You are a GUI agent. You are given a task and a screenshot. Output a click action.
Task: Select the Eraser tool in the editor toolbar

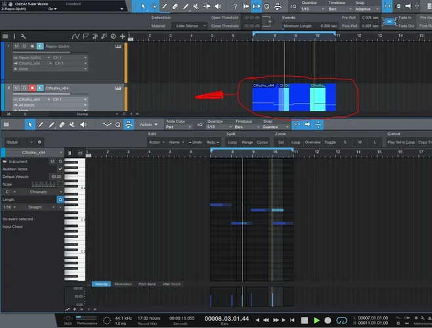point(62,124)
